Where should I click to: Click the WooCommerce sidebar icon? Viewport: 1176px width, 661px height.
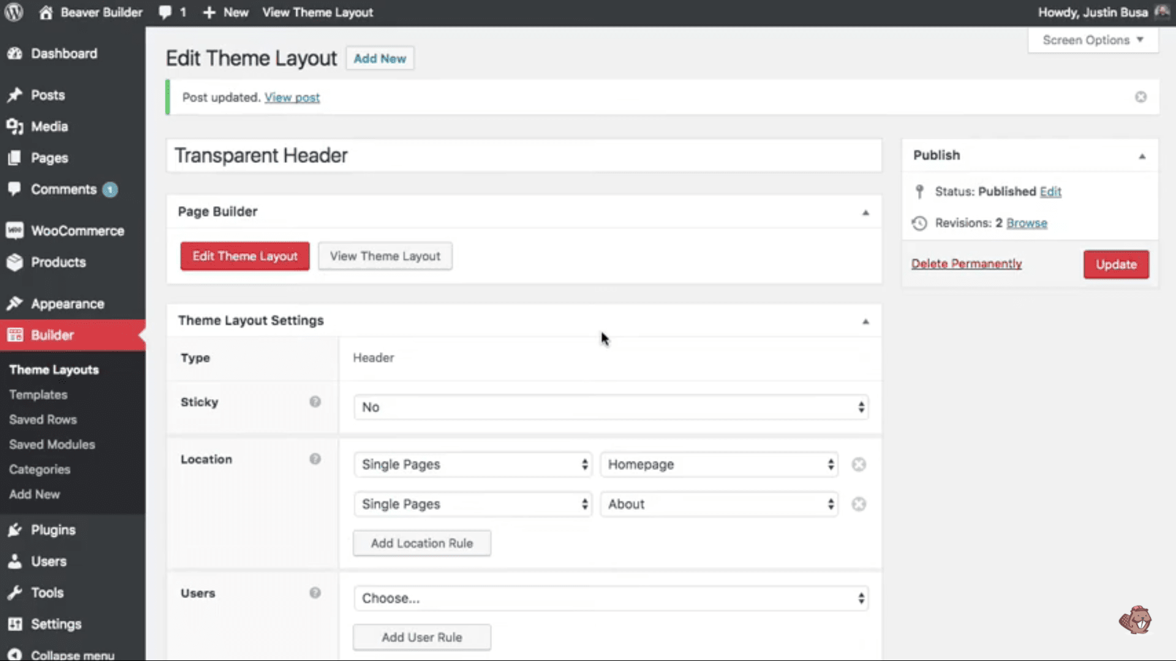click(x=15, y=231)
